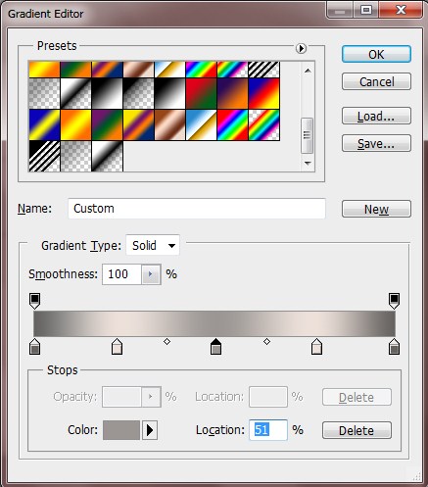This screenshot has height=487, width=428.
Task: Select the light pink color stop on left
Action: (117, 347)
